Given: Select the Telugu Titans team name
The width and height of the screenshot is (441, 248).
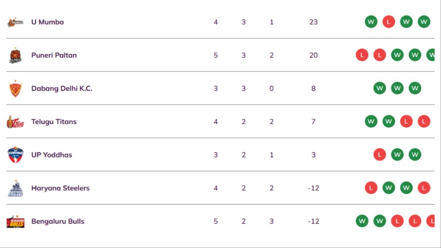Looking at the screenshot, I should click(54, 122).
